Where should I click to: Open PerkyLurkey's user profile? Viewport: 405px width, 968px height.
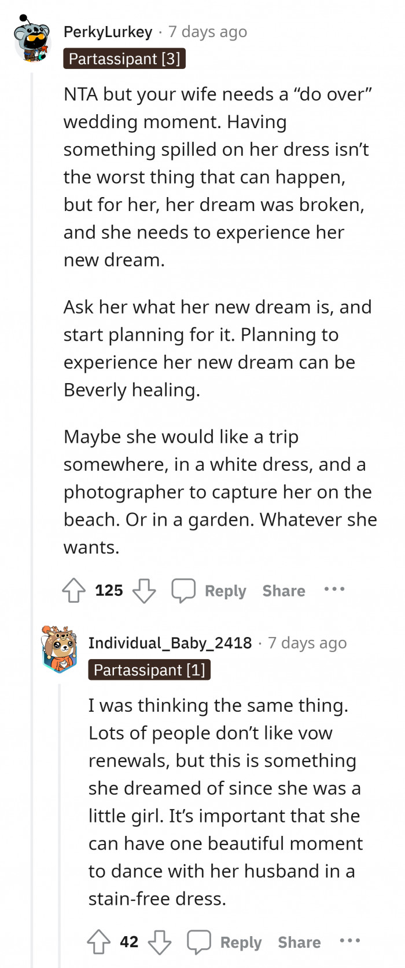(108, 32)
